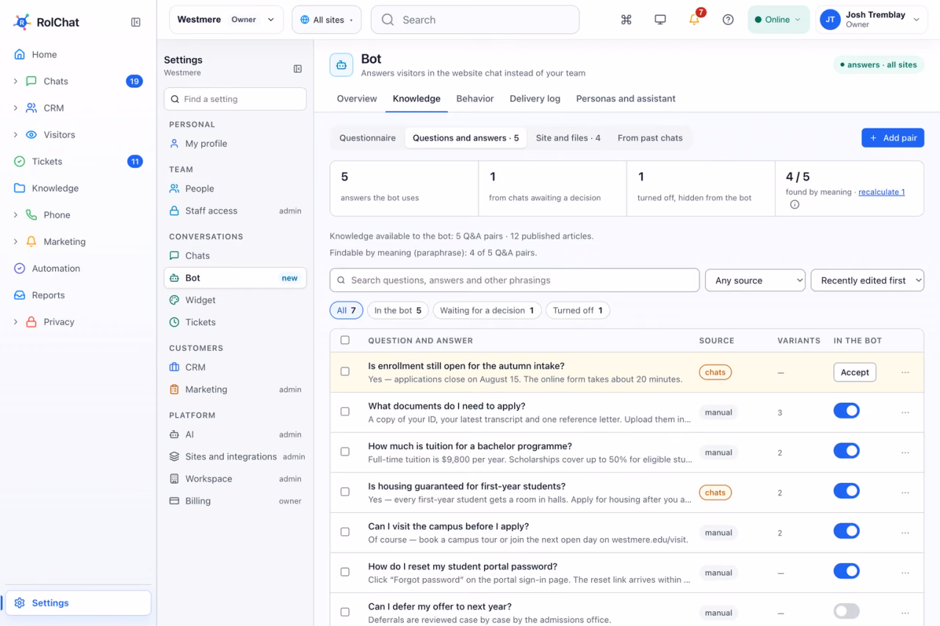Switch to the Delivery log tab
Image resolution: width=940 pixels, height=626 pixels.
(535, 98)
